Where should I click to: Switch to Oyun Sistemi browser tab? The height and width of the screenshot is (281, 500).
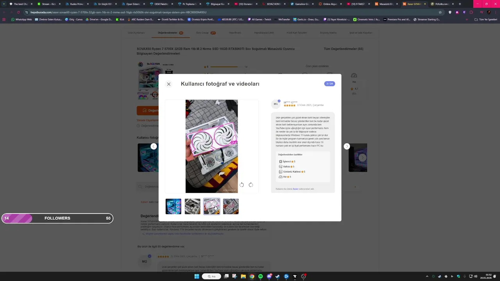[132, 4]
